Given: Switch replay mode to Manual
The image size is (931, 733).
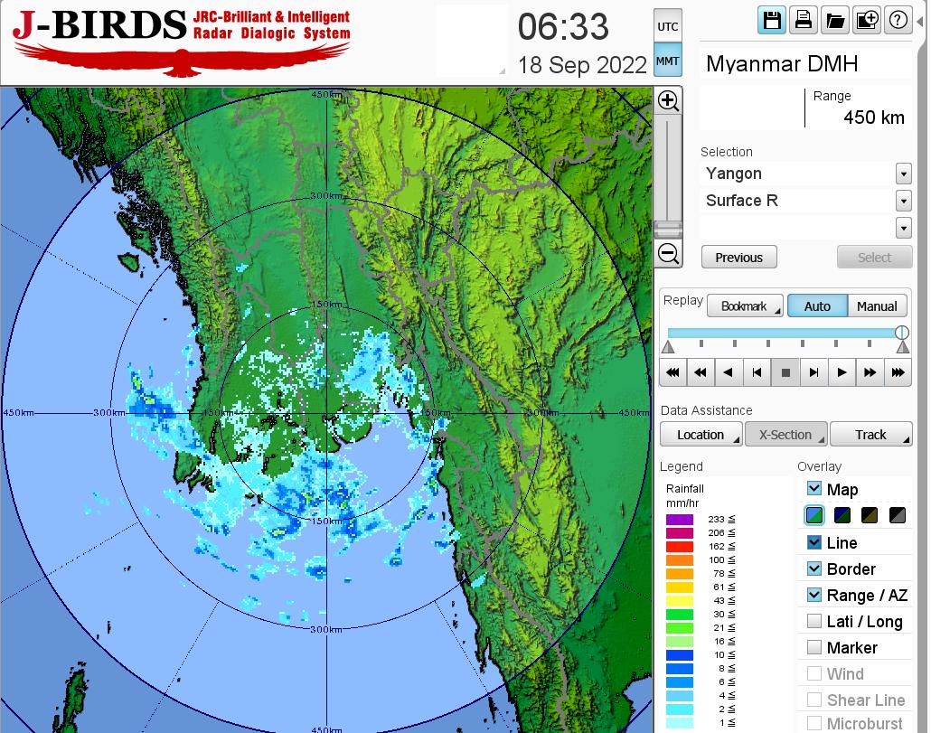Looking at the screenshot, I should tap(877, 306).
